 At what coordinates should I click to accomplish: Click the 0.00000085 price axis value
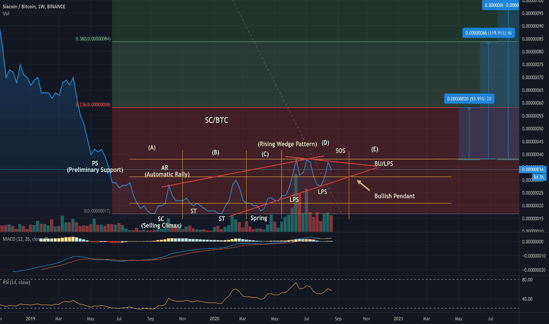click(x=533, y=39)
